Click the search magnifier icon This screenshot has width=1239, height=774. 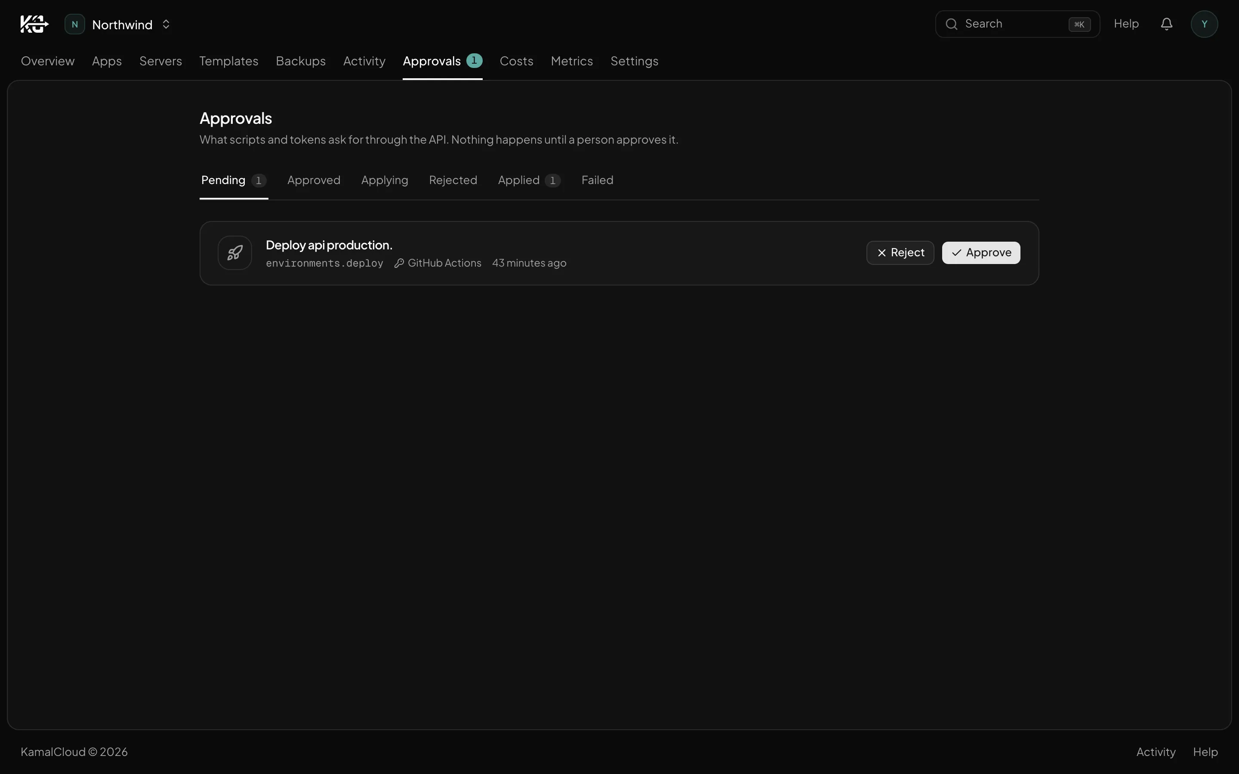(x=951, y=24)
